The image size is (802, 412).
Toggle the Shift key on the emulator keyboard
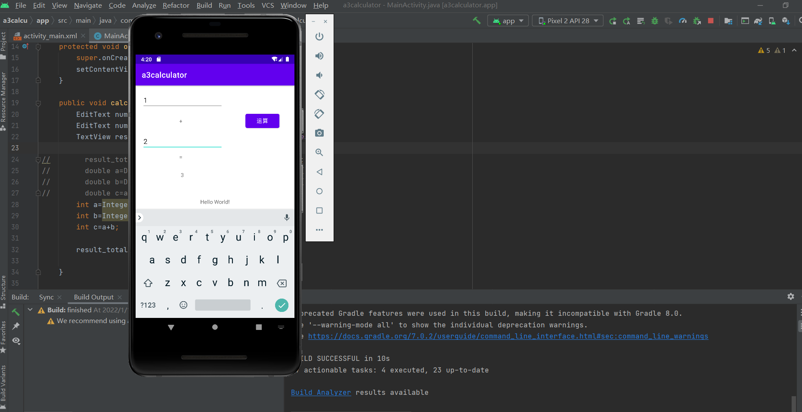pyautogui.click(x=148, y=283)
